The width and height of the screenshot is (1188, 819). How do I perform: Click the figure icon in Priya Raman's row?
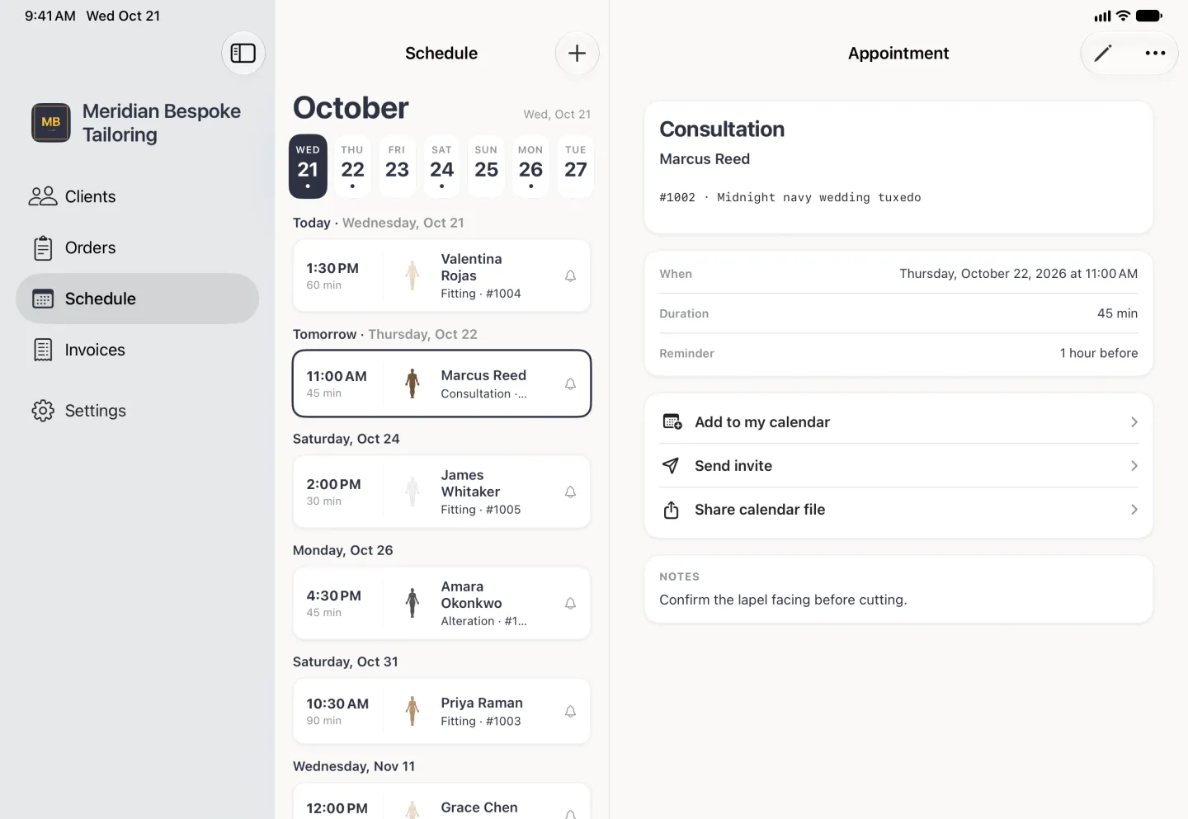[412, 712]
